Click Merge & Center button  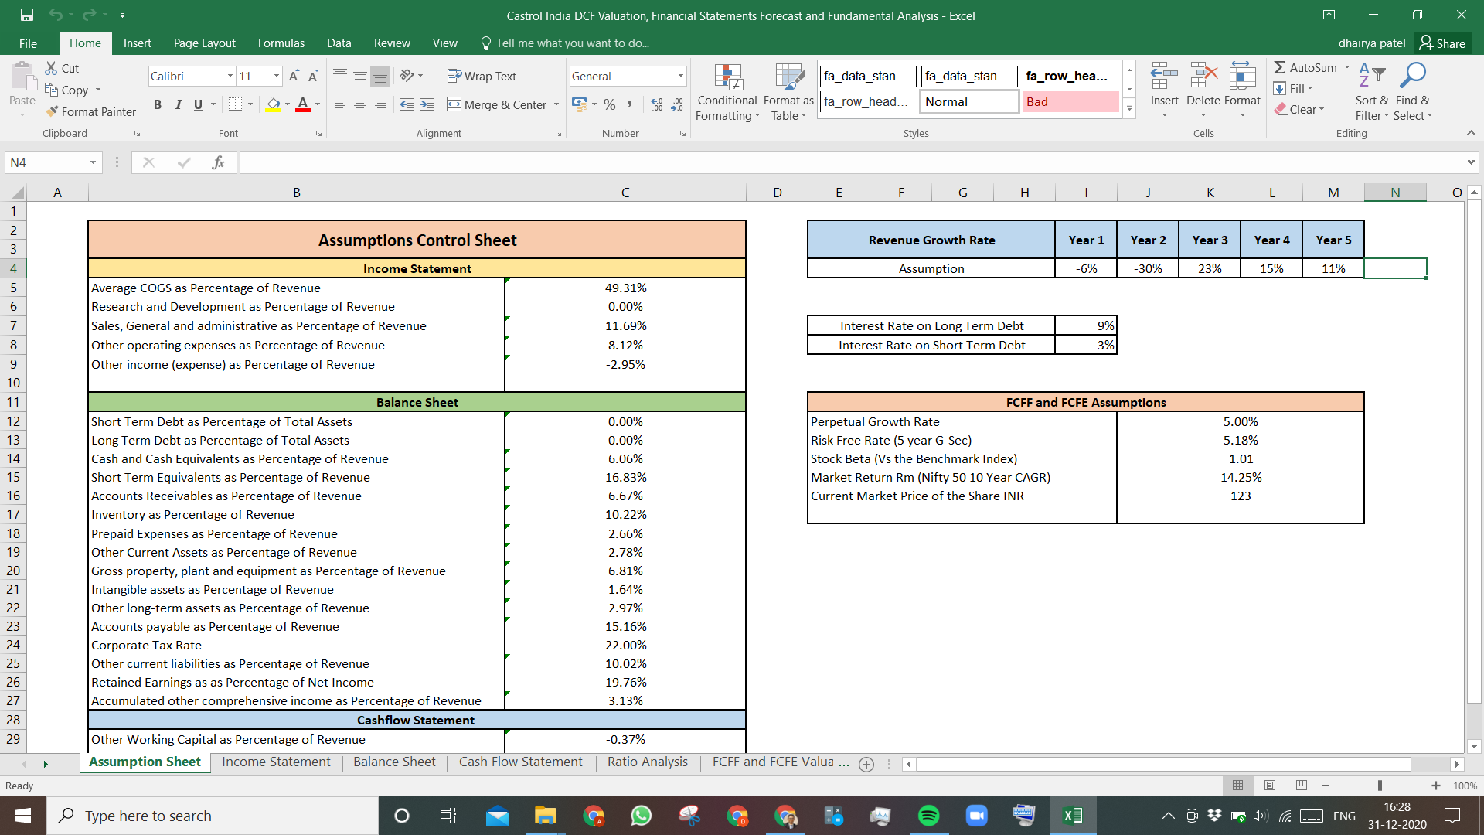[497, 104]
